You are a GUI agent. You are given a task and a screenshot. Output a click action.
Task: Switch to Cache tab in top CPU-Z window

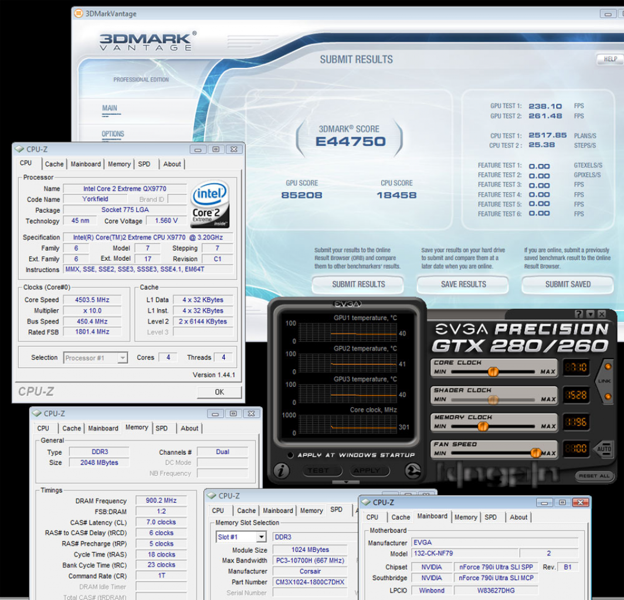(x=54, y=164)
